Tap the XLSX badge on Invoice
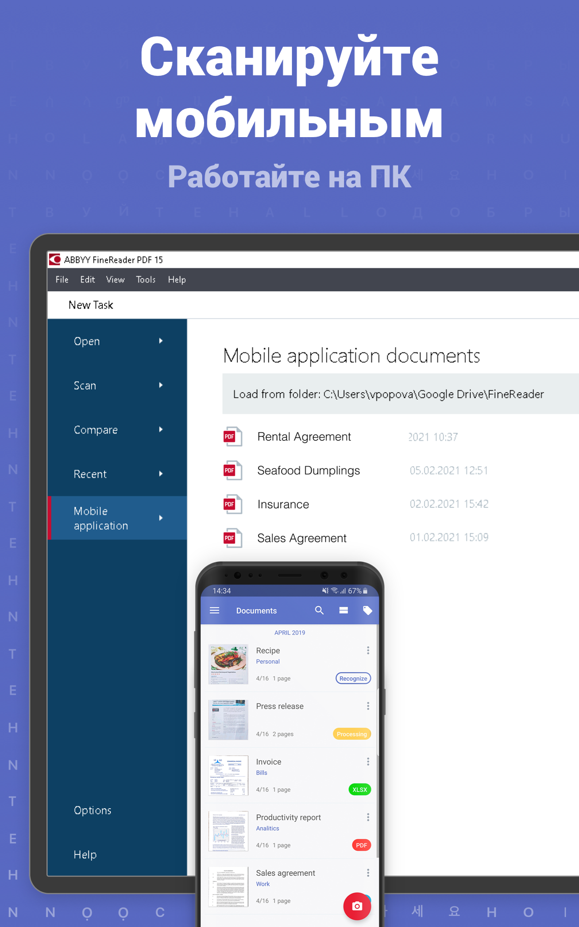 tap(359, 789)
